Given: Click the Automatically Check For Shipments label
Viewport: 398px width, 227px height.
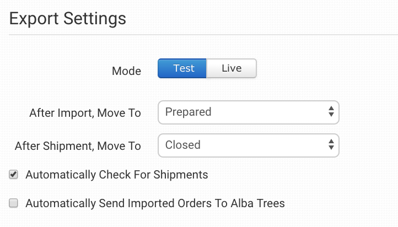Looking at the screenshot, I should tap(116, 175).
